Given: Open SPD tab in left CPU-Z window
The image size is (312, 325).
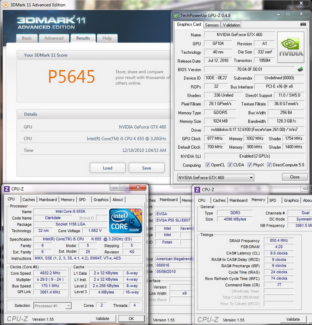Looking at the screenshot, I should point(82,200).
